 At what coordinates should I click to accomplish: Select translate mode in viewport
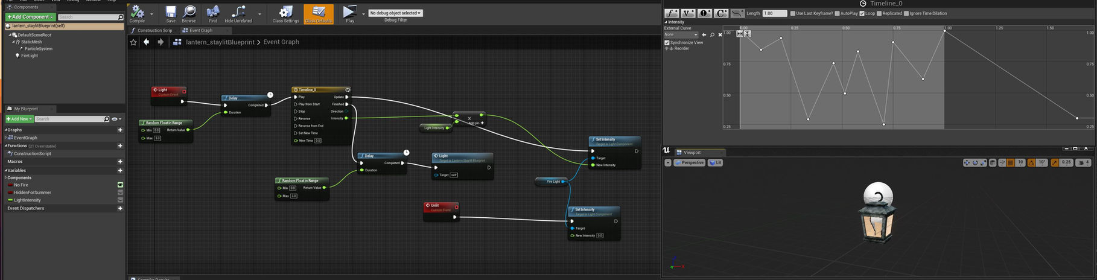(x=967, y=162)
